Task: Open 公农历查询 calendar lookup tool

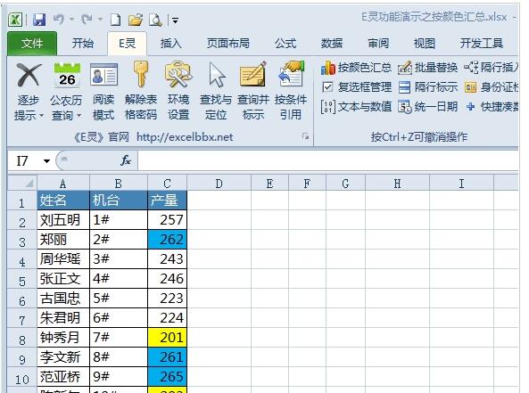Action: tap(67, 91)
